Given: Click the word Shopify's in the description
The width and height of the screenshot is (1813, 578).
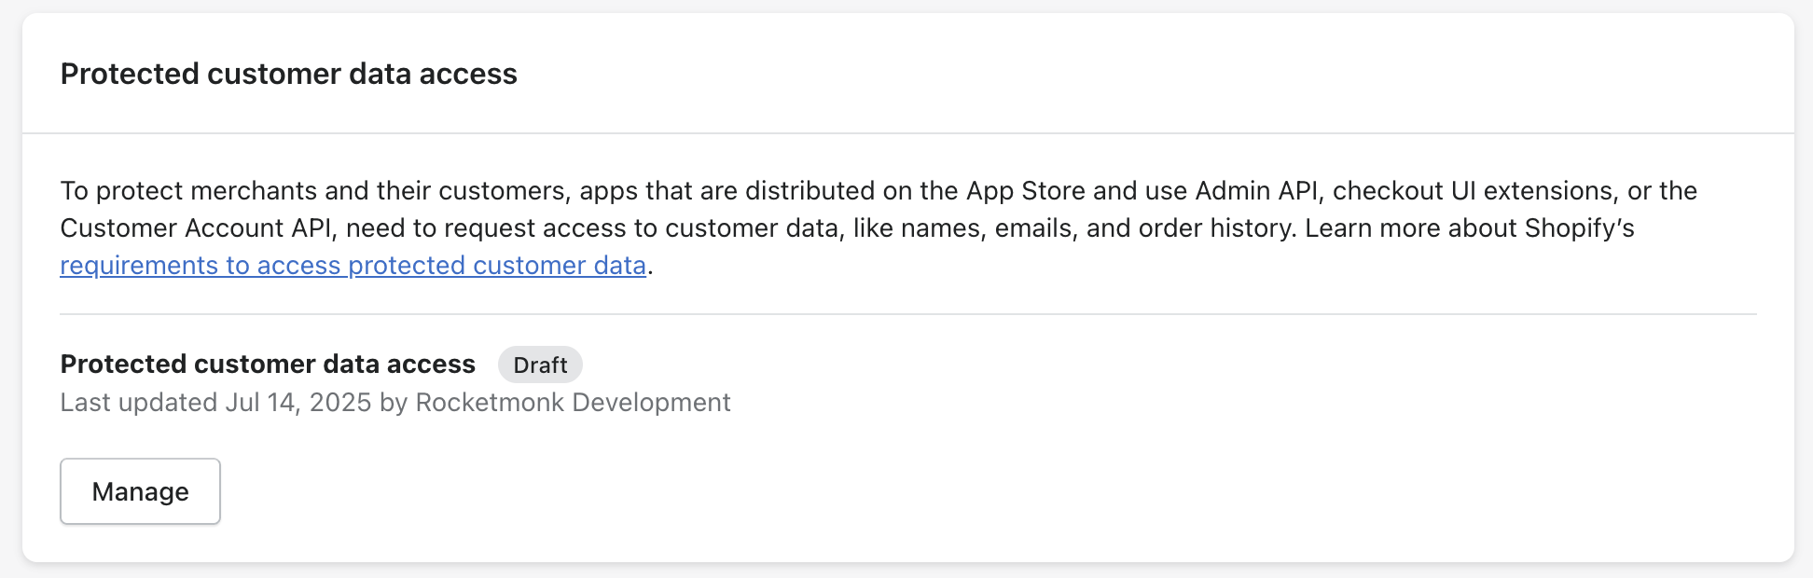Looking at the screenshot, I should [x=1579, y=228].
